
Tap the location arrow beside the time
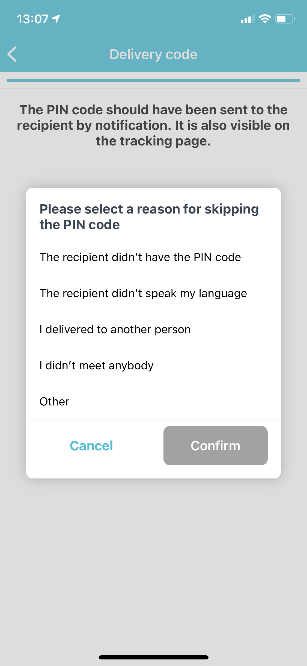(x=56, y=19)
